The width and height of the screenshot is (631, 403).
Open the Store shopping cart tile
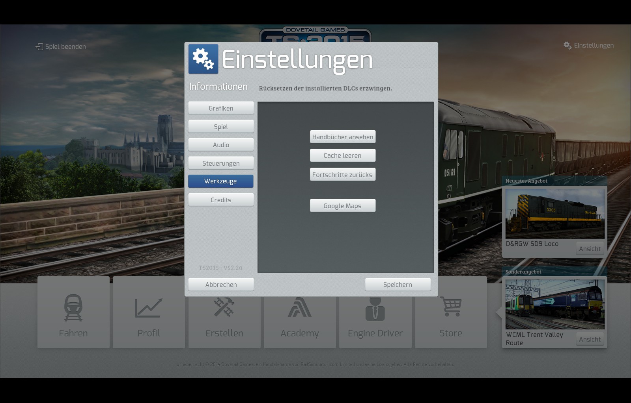[451, 312]
